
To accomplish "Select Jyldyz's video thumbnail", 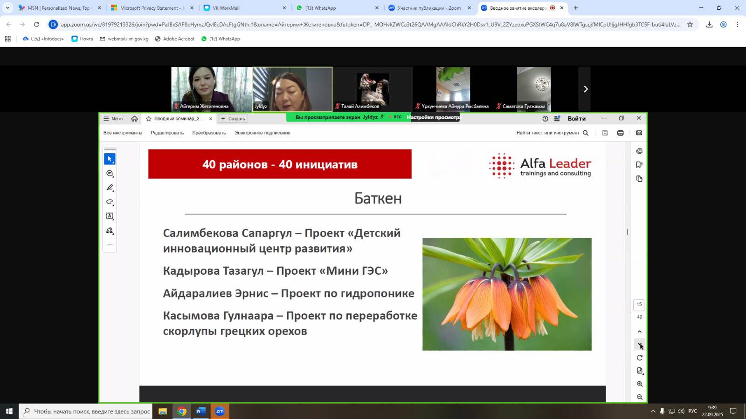I will 292,89.
